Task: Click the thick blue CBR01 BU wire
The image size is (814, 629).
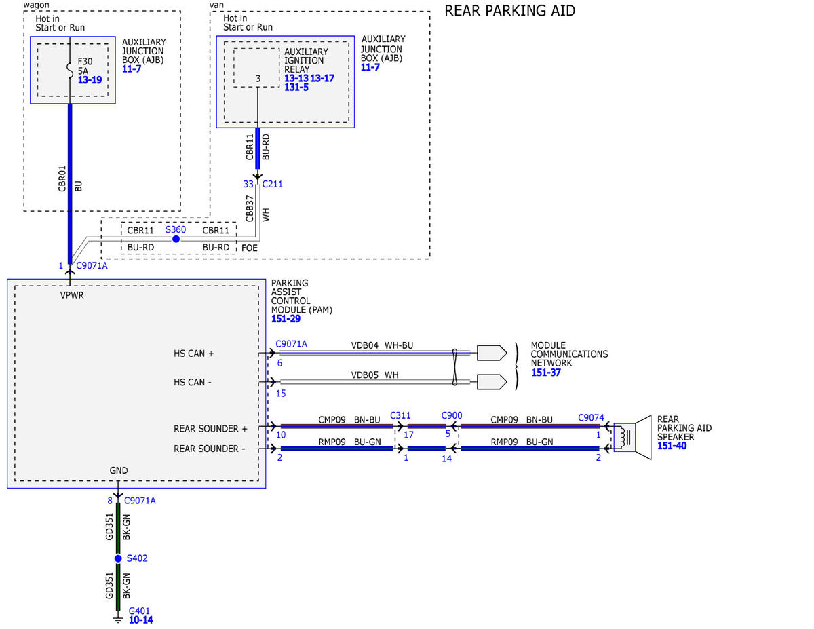Action: coord(70,183)
